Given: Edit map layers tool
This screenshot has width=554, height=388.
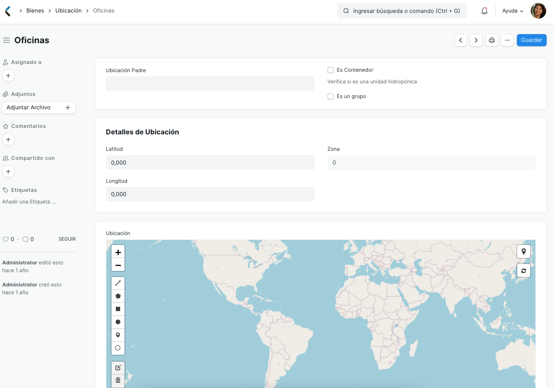Looking at the screenshot, I should 118,368.
